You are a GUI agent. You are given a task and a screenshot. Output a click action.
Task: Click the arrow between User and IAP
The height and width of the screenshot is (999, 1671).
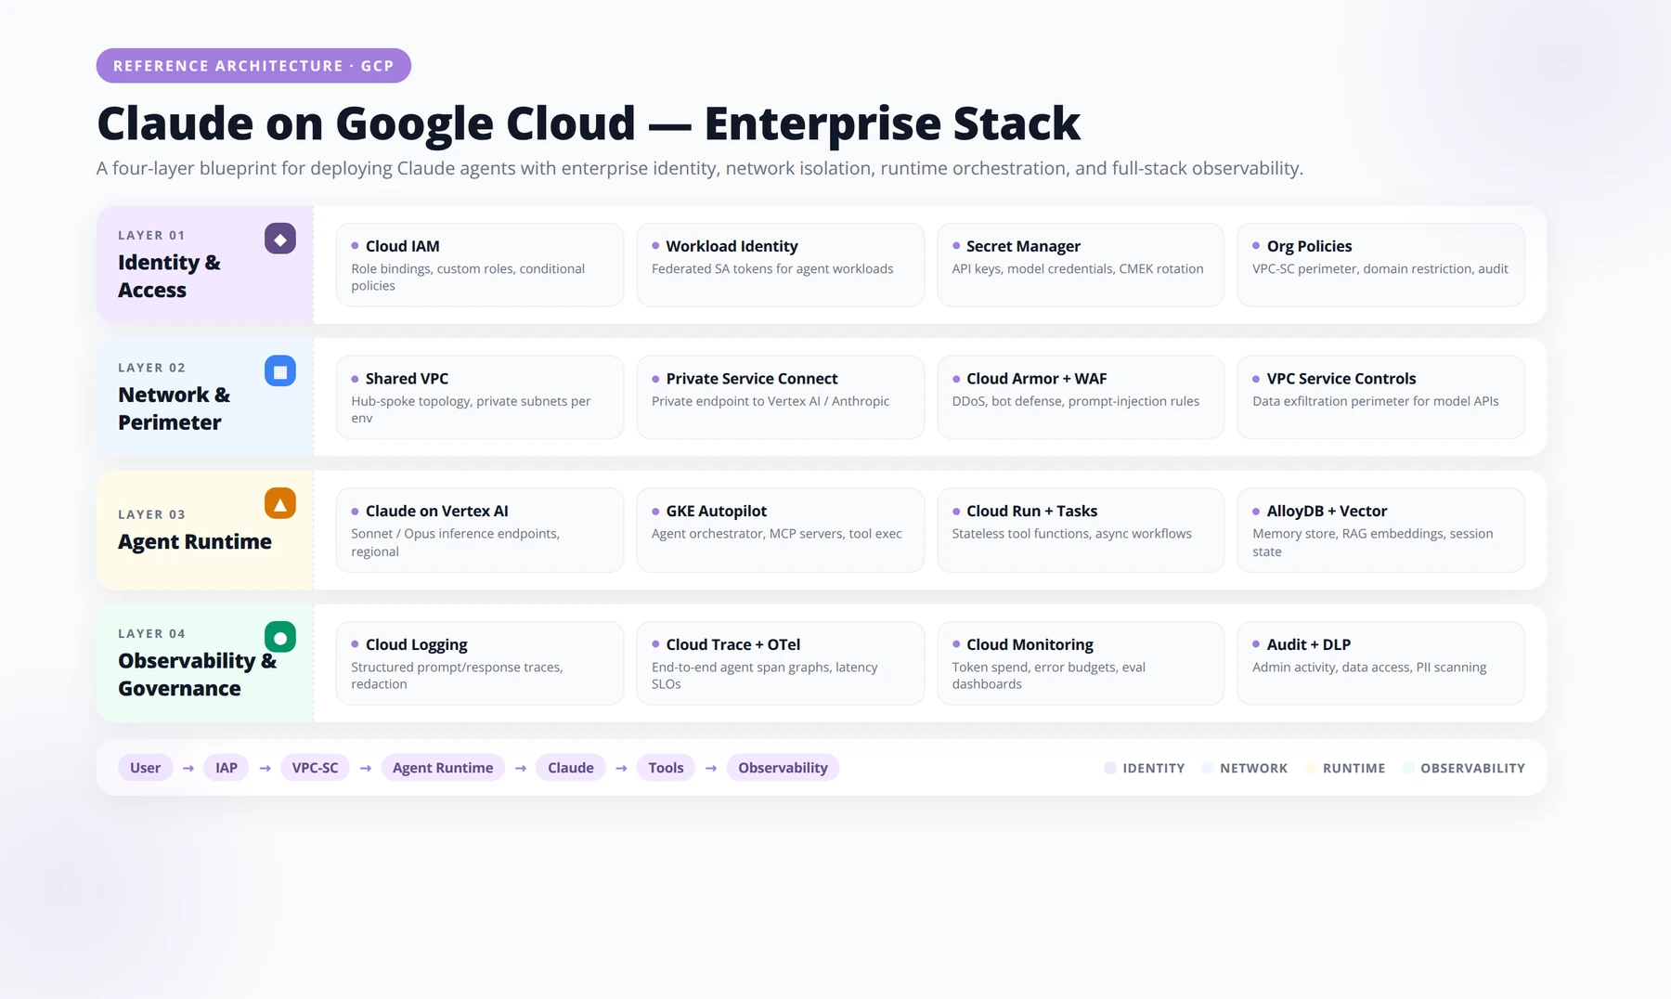pyautogui.click(x=188, y=769)
